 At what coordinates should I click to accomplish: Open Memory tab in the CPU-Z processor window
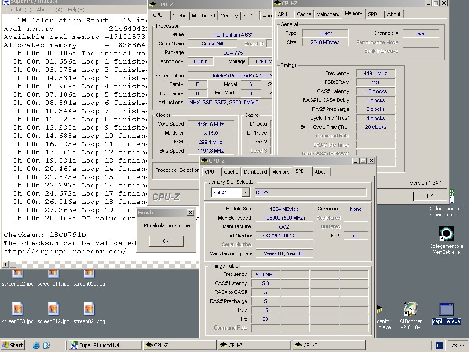point(229,16)
